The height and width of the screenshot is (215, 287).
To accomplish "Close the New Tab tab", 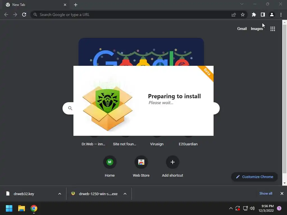I will click(65, 5).
